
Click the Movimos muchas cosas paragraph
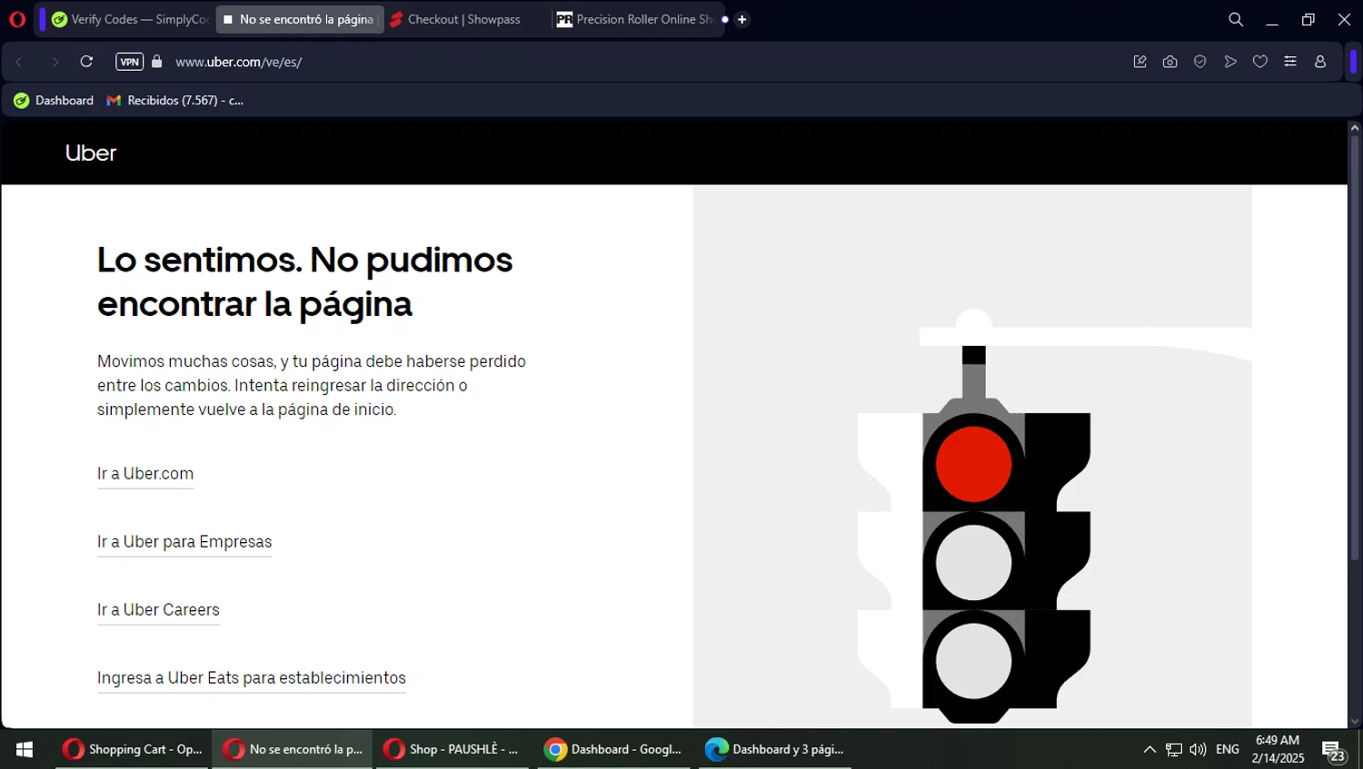coord(312,385)
